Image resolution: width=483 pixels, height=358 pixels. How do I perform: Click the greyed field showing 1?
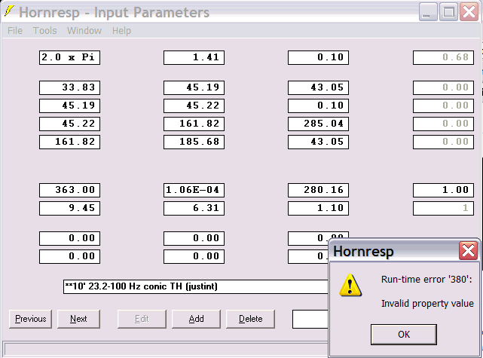[443, 208]
